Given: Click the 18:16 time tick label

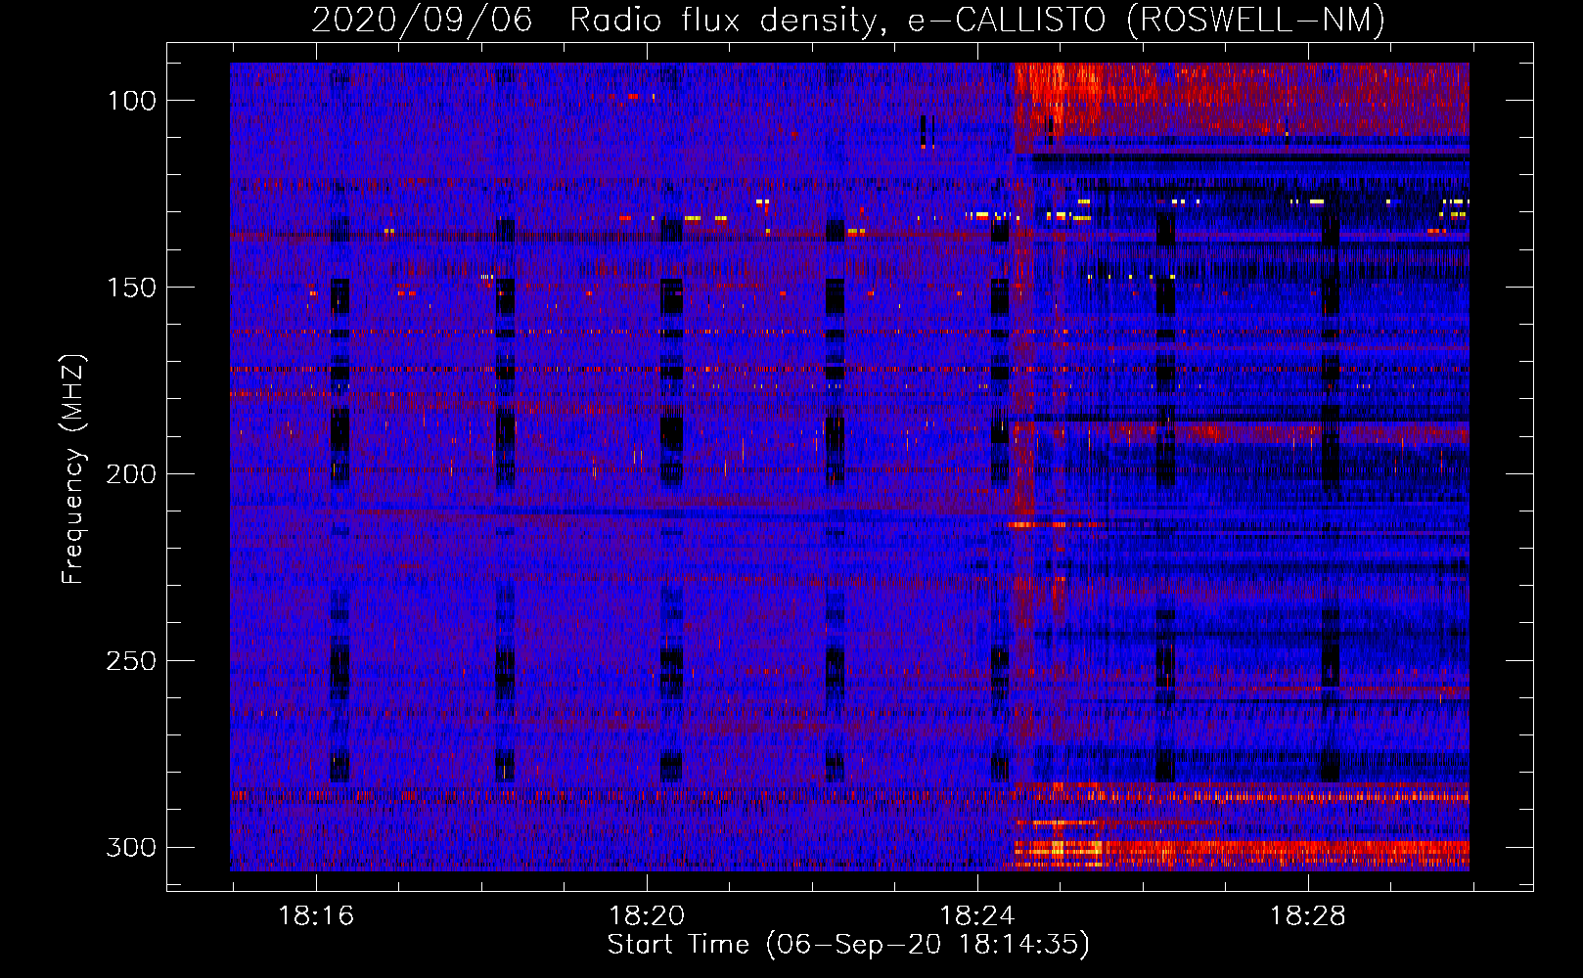Looking at the screenshot, I should click(x=316, y=916).
